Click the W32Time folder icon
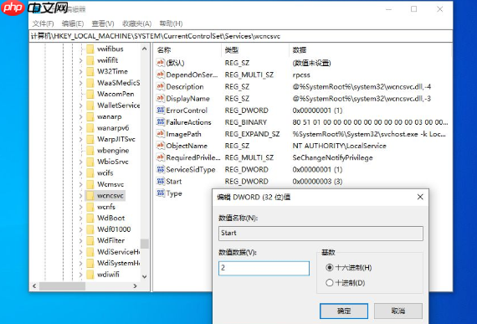Viewport: 477px width, 324px height. click(90, 71)
